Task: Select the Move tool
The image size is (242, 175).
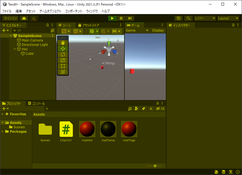Action: [x=63, y=49]
